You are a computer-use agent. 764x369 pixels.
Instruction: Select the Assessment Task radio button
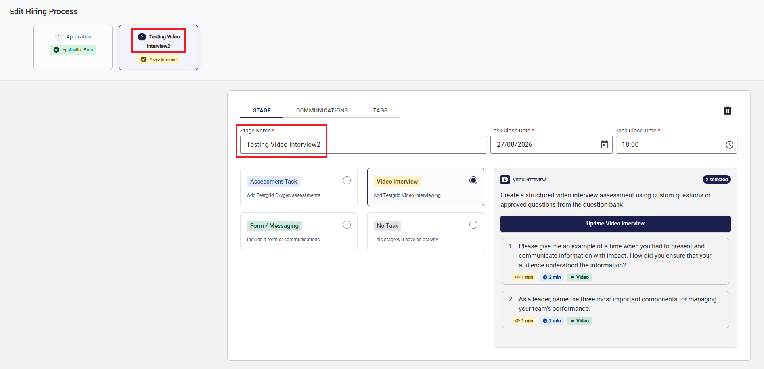coord(347,180)
